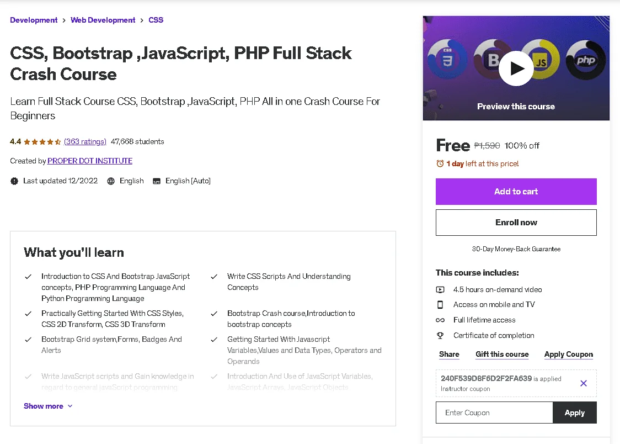Click the star rating icons

(42, 142)
